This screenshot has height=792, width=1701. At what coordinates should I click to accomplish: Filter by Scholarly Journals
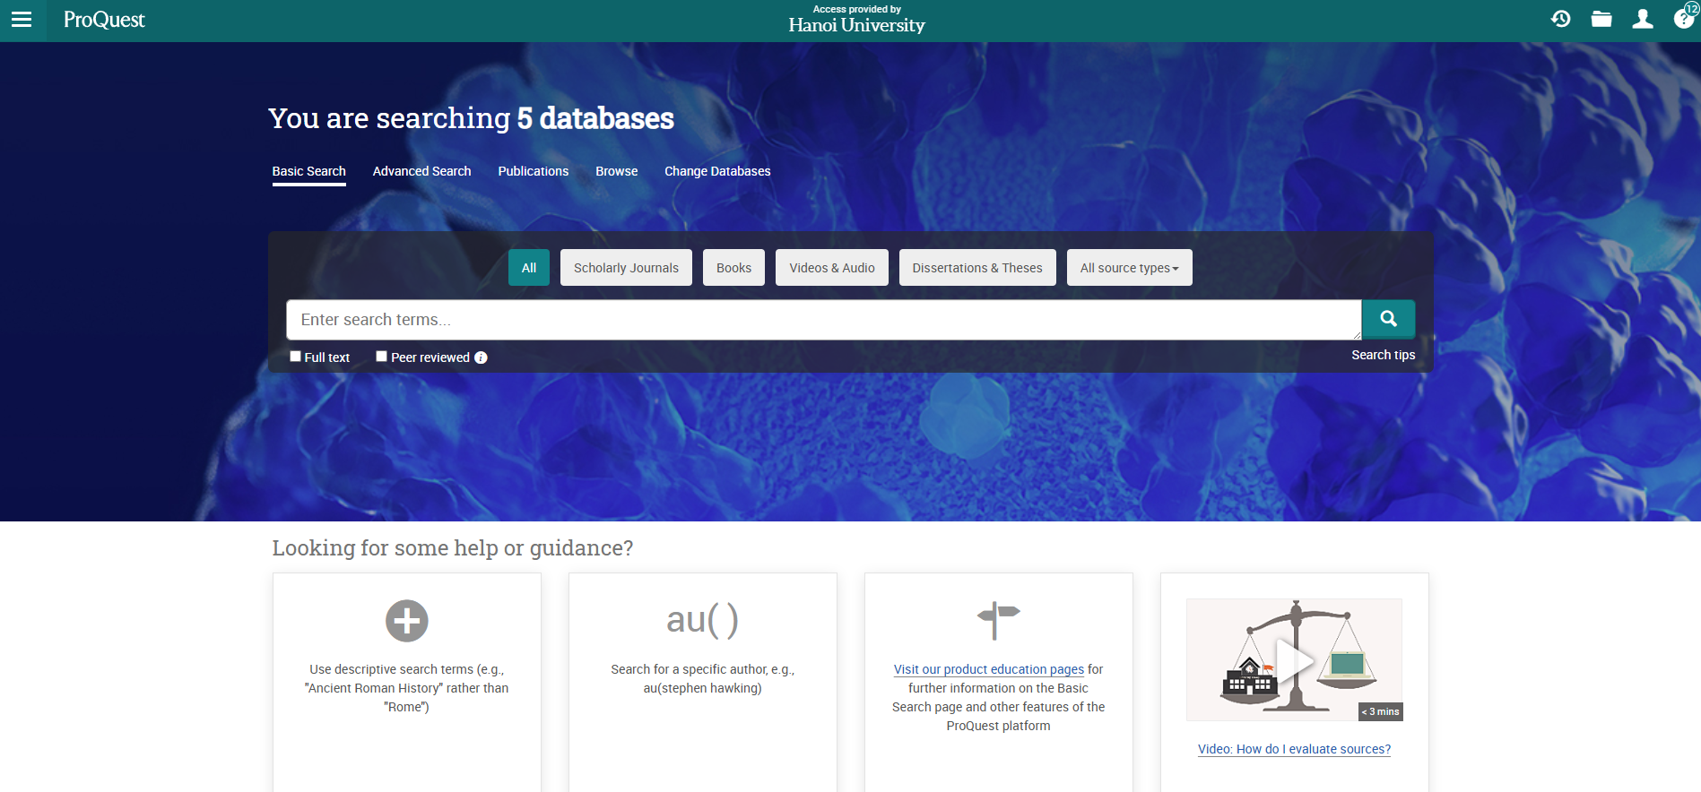click(626, 268)
